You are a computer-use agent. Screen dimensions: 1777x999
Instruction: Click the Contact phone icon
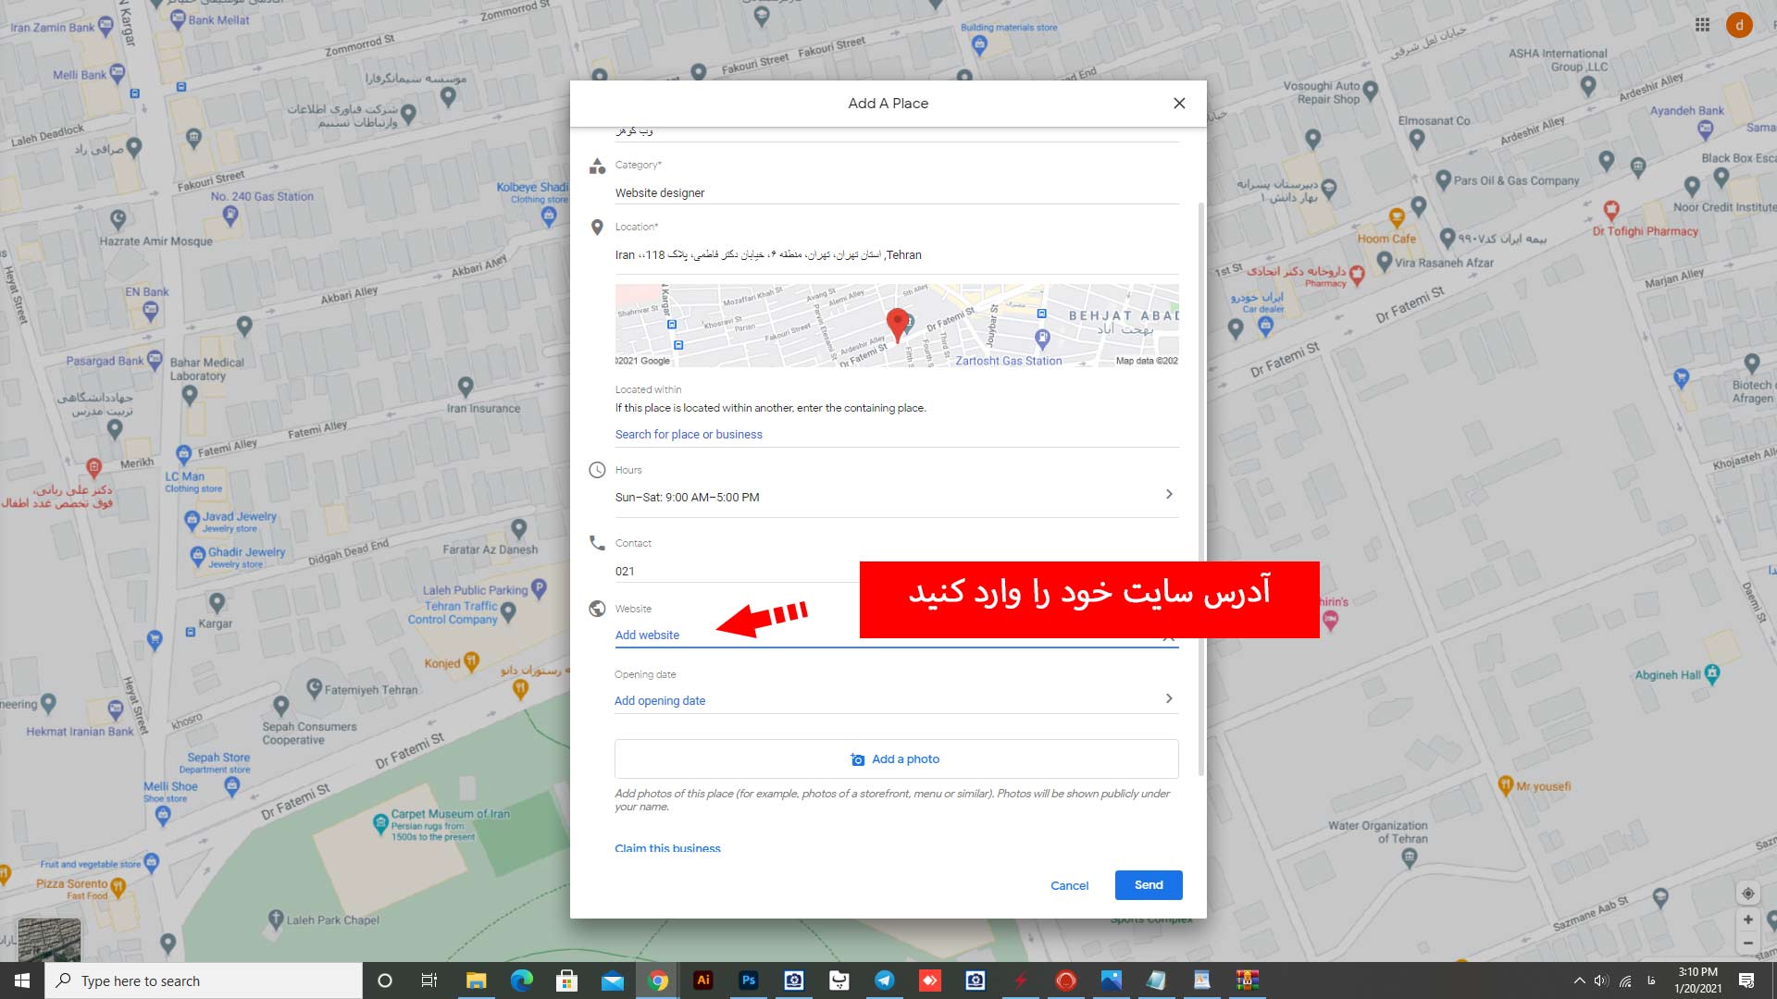598,543
